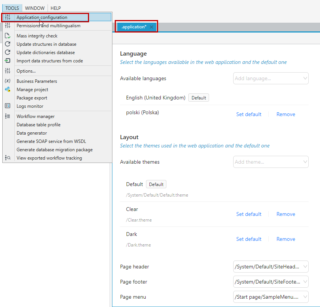Click the Mass integrity check document icon

pos(8,36)
